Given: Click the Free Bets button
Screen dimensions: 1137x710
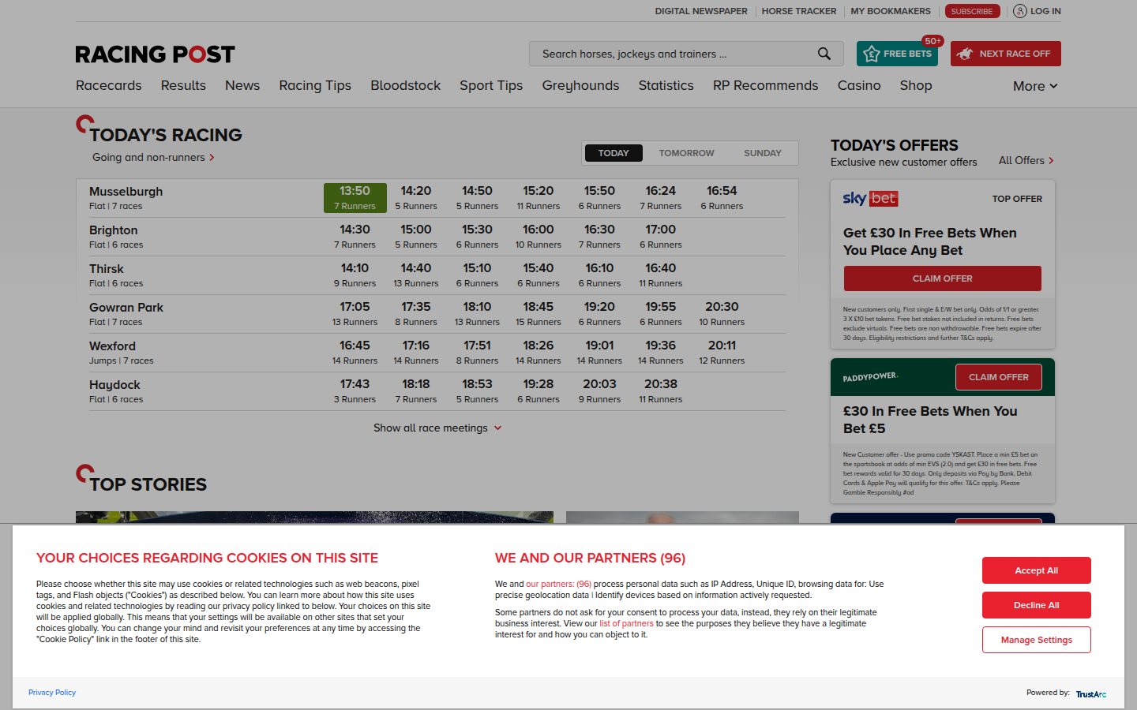Looking at the screenshot, I should [x=897, y=54].
